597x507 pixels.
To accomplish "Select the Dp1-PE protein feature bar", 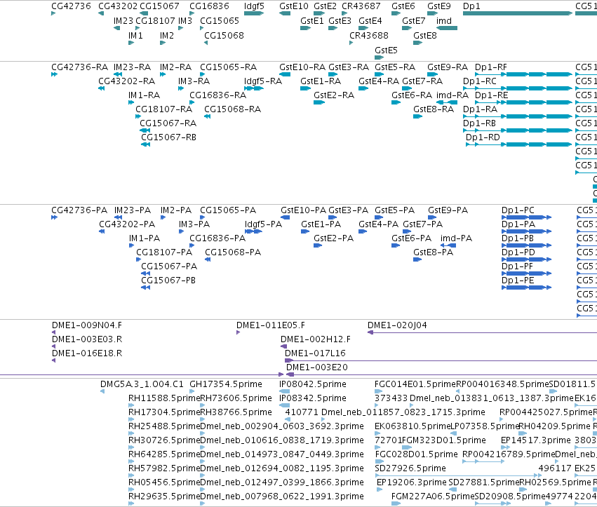I will [x=527, y=288].
